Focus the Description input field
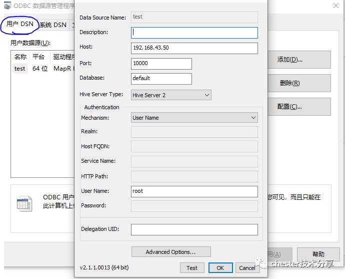Screen dimensions: 345x279 [194, 33]
